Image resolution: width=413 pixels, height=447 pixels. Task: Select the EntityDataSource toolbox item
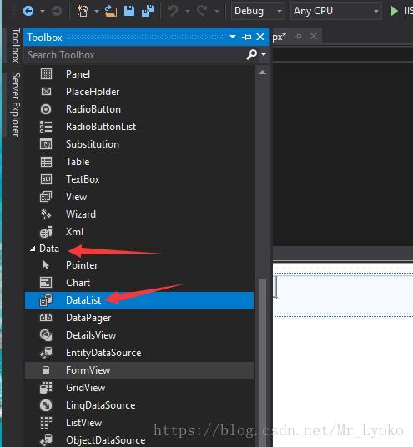(139, 353)
